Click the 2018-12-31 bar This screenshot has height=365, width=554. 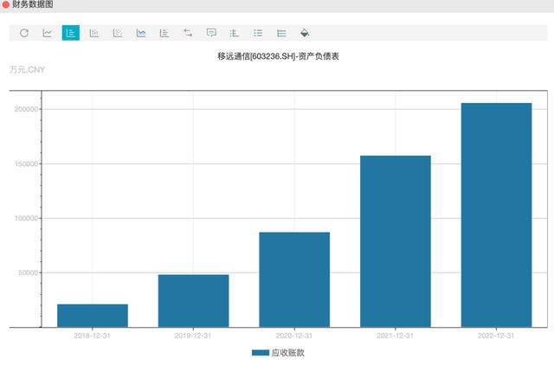click(93, 316)
